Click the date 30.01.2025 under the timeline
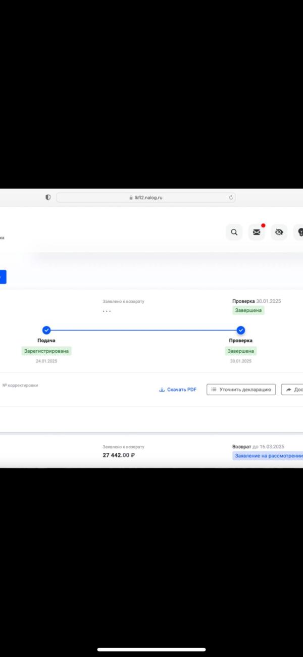Screen dimensions: 303x657 241,361
